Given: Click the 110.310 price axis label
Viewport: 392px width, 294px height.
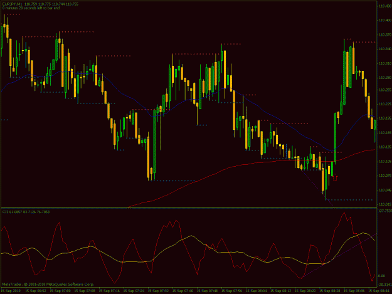Looking at the screenshot, I should [x=385, y=63].
